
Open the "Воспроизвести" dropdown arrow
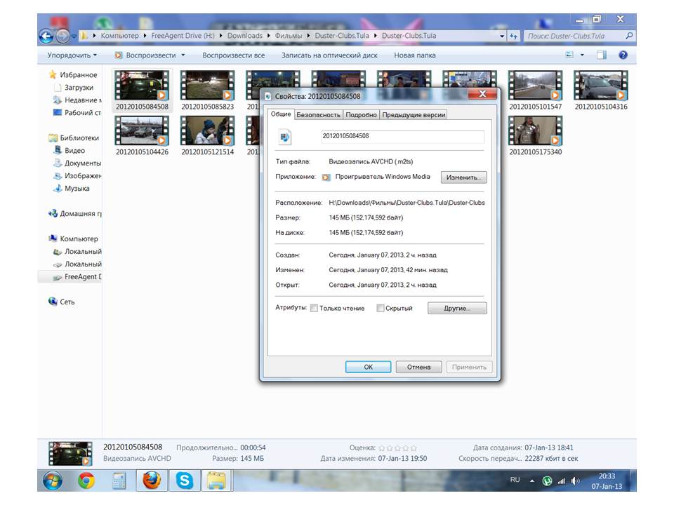tap(183, 55)
